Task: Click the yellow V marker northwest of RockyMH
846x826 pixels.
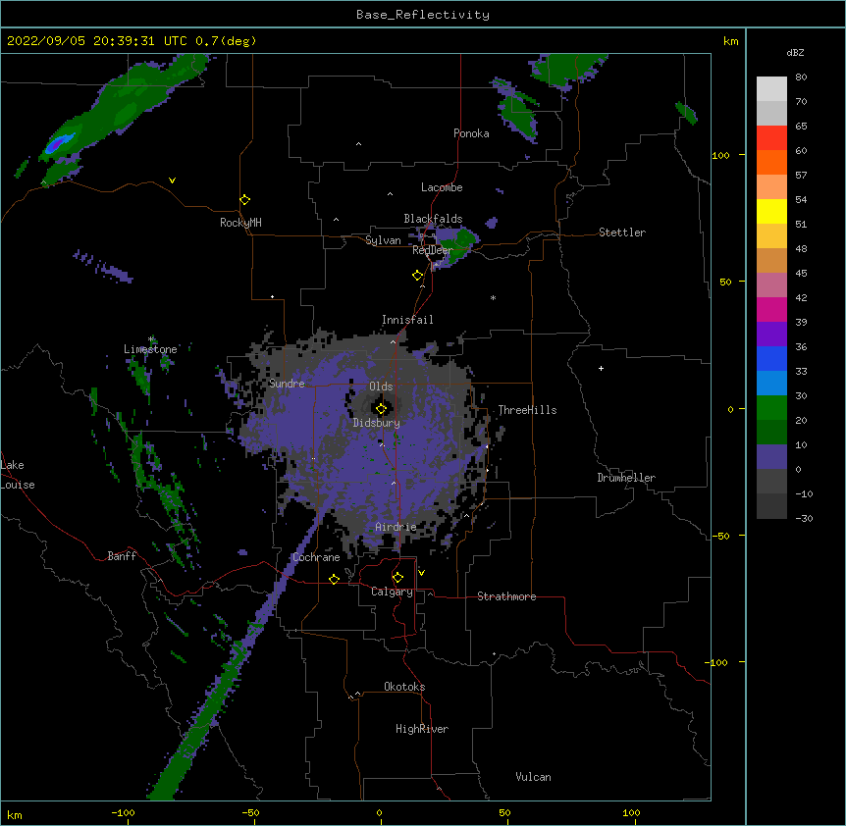Action: point(172,181)
